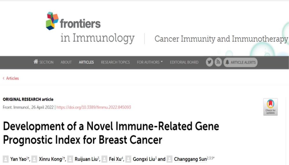The width and height of the screenshot is (289, 165).
Task: Click Cancer Immunity and Immunotherapy section title
Action: 221,39
